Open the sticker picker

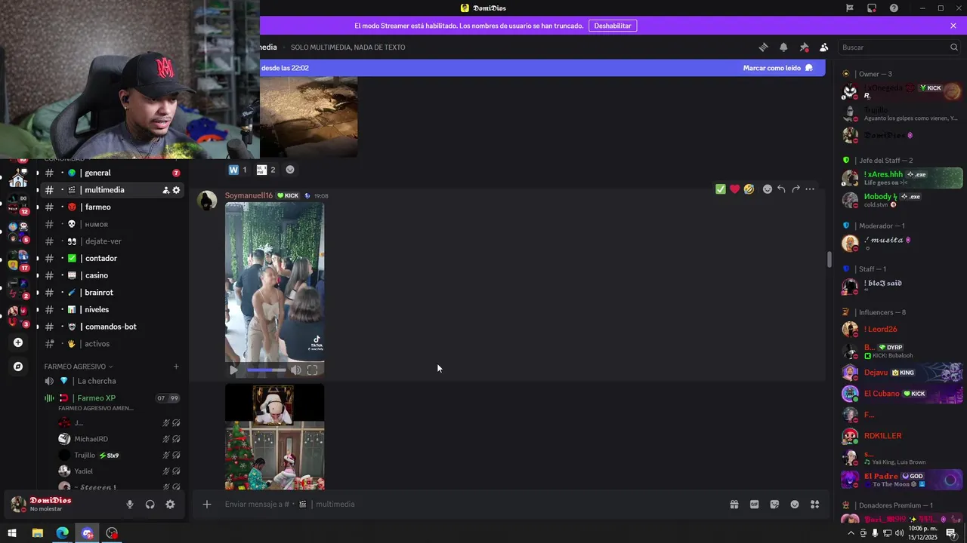(x=774, y=505)
